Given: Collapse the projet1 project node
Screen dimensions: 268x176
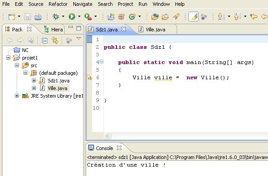Looking at the screenshot, I should [x=8, y=57].
